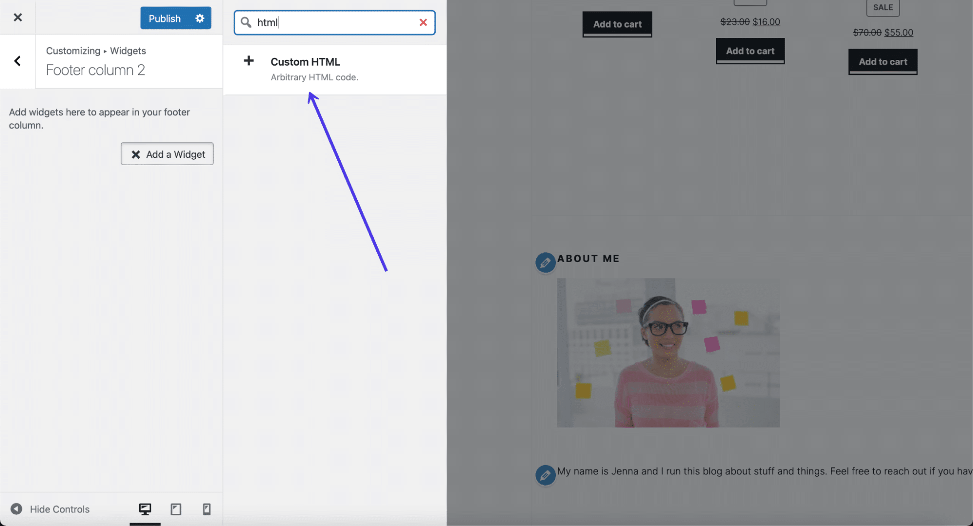The image size is (973, 526).
Task: Click the plus icon next to Custom HTML
Action: click(248, 60)
